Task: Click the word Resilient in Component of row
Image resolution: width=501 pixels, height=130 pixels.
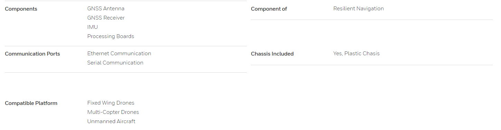Action: coord(344,9)
